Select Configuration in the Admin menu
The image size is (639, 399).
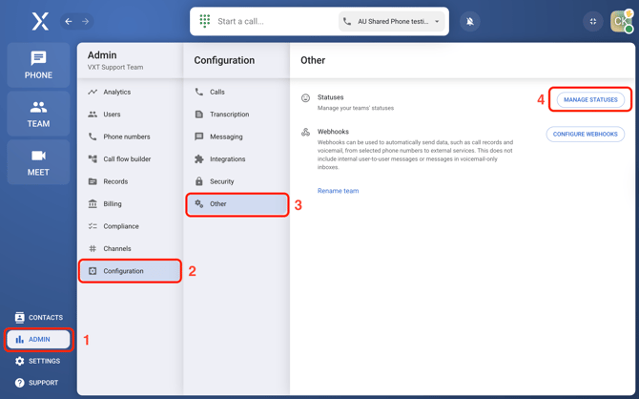pyautogui.click(x=130, y=271)
